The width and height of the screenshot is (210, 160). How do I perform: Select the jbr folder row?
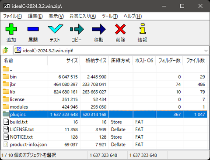pyautogui.click(x=104, y=84)
